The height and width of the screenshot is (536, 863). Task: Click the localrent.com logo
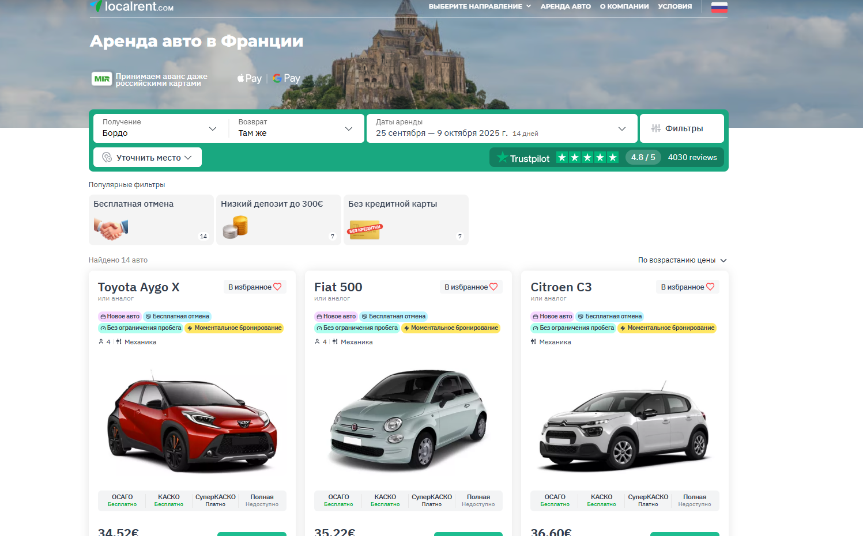131,7
